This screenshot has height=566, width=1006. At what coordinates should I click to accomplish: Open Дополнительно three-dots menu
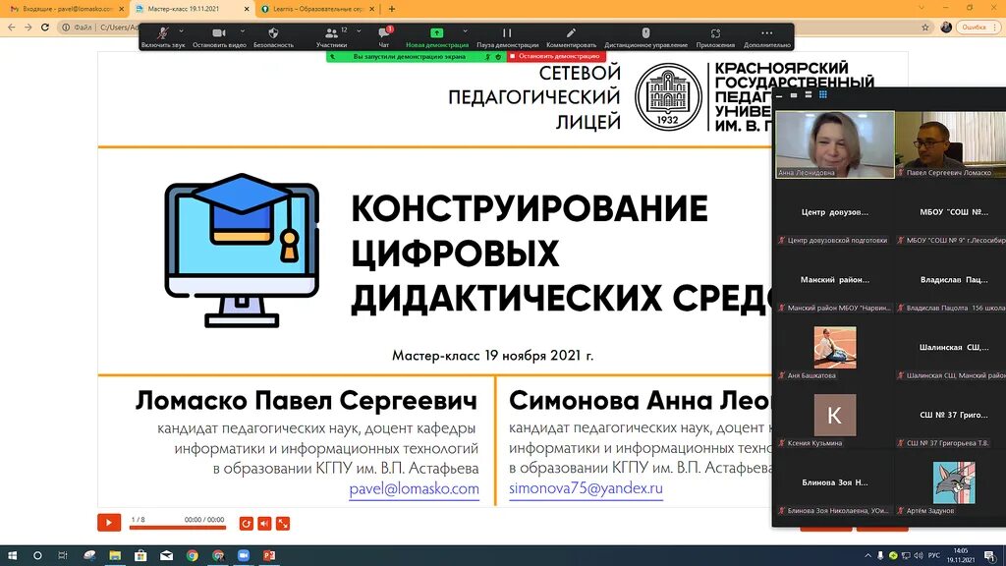point(766,37)
